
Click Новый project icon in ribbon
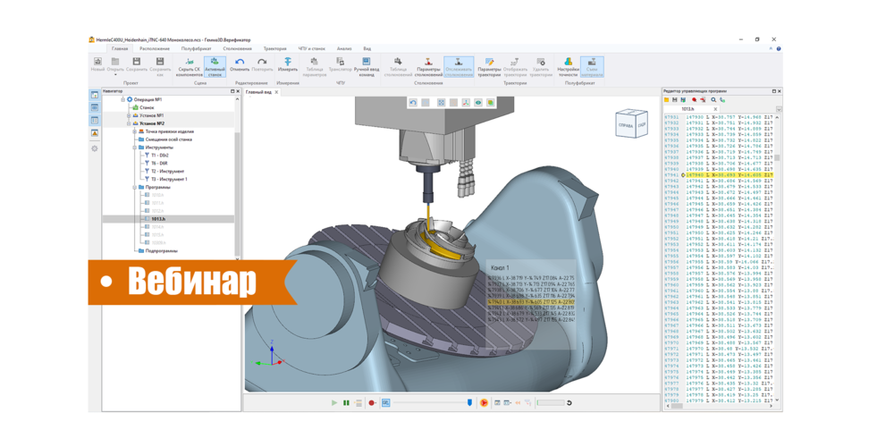(x=97, y=62)
